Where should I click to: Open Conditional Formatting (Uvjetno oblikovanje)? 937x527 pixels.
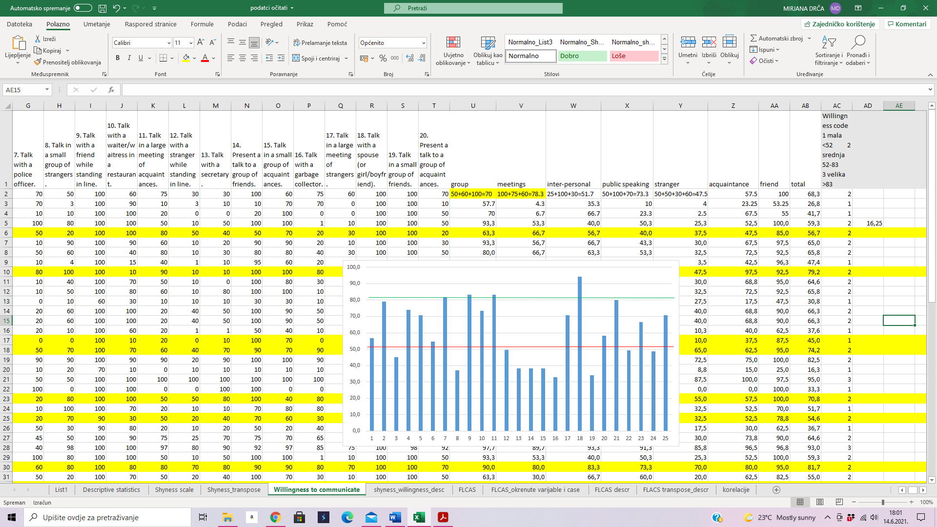pyautogui.click(x=453, y=50)
